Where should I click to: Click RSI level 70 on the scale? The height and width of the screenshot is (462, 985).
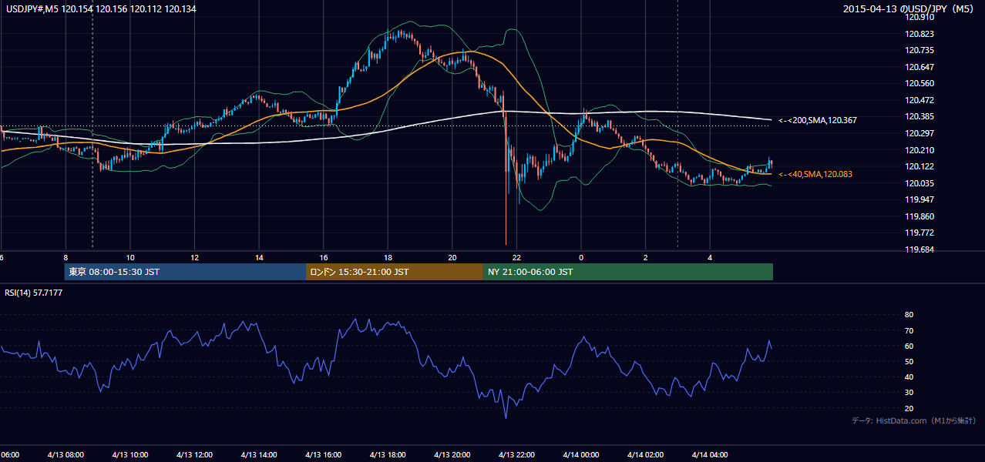click(909, 330)
